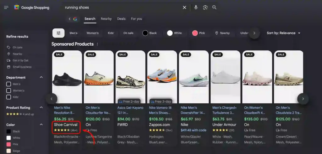Open On Women's Cloudswift 4 link

255,110
